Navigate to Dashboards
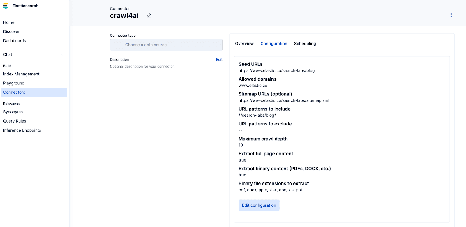The image size is (466, 227). coord(15,41)
